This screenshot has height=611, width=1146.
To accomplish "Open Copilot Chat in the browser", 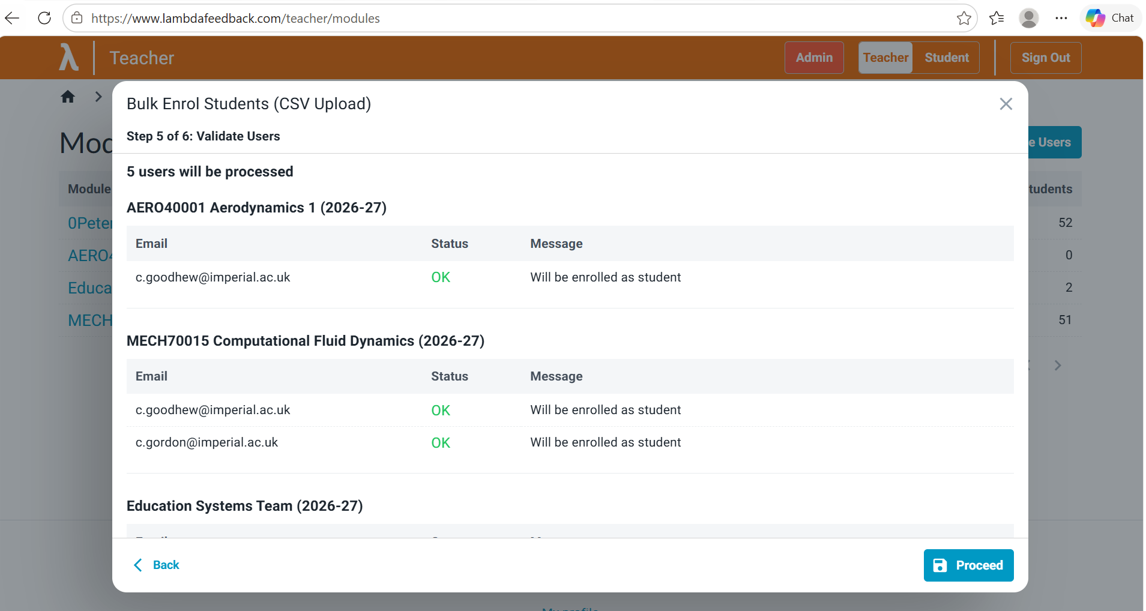I will coord(1111,18).
